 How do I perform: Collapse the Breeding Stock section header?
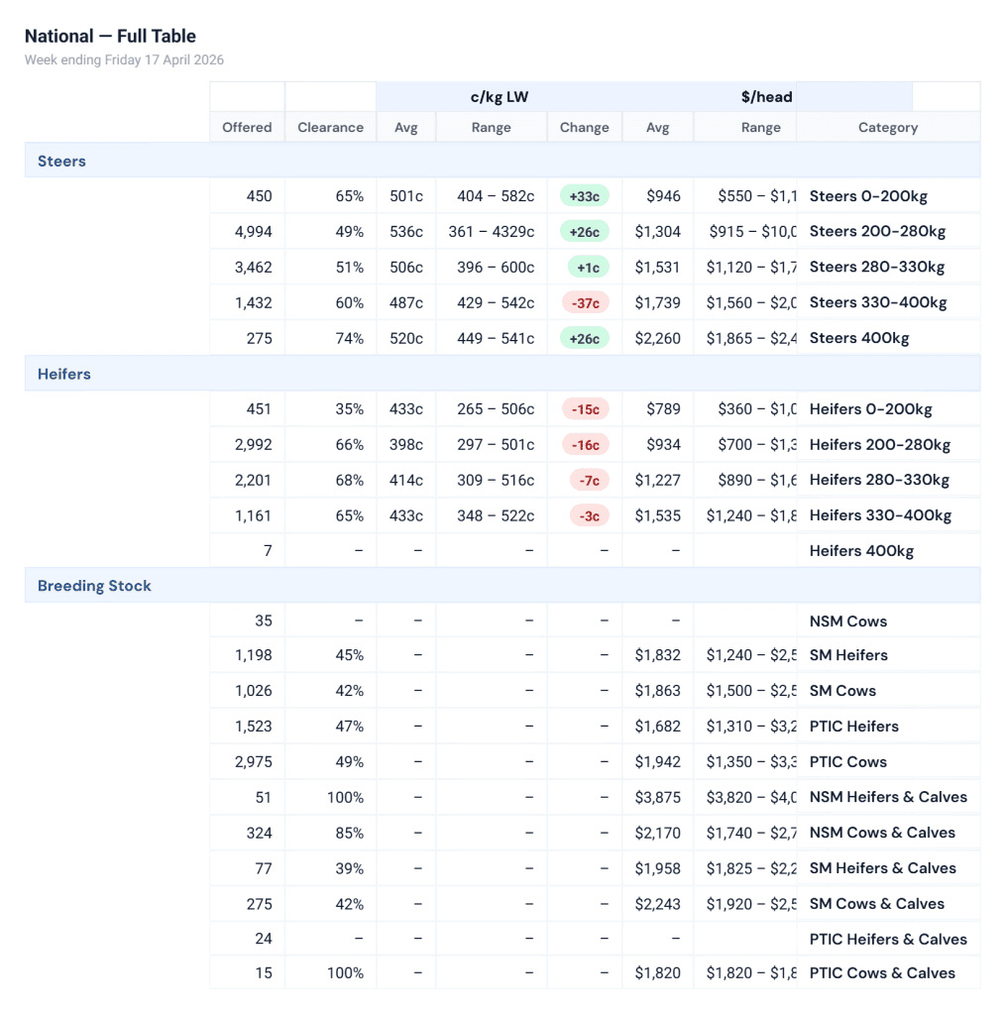click(94, 586)
